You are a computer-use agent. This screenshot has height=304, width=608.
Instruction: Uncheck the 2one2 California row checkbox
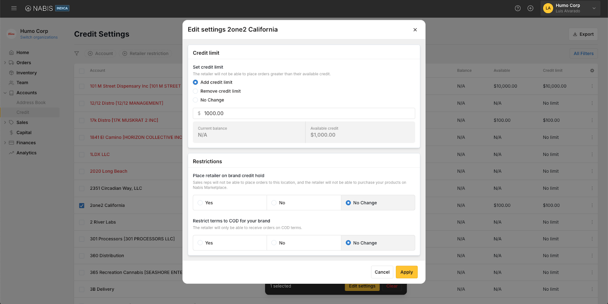click(x=82, y=206)
